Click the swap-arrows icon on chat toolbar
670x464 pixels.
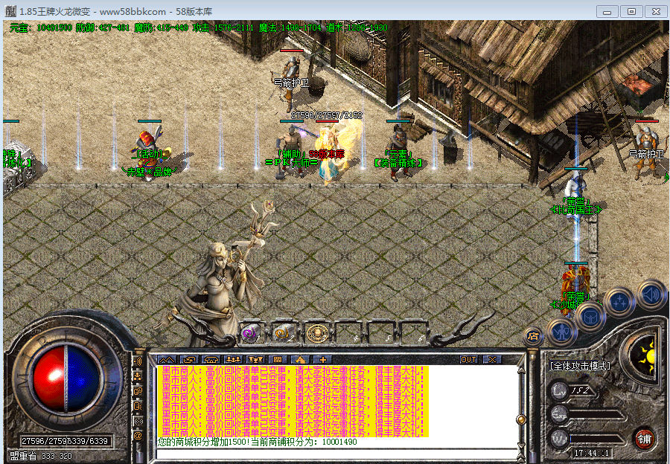[x=189, y=359]
